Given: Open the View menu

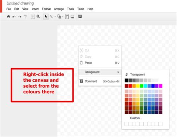Looking at the screenshot, I should (25, 9).
